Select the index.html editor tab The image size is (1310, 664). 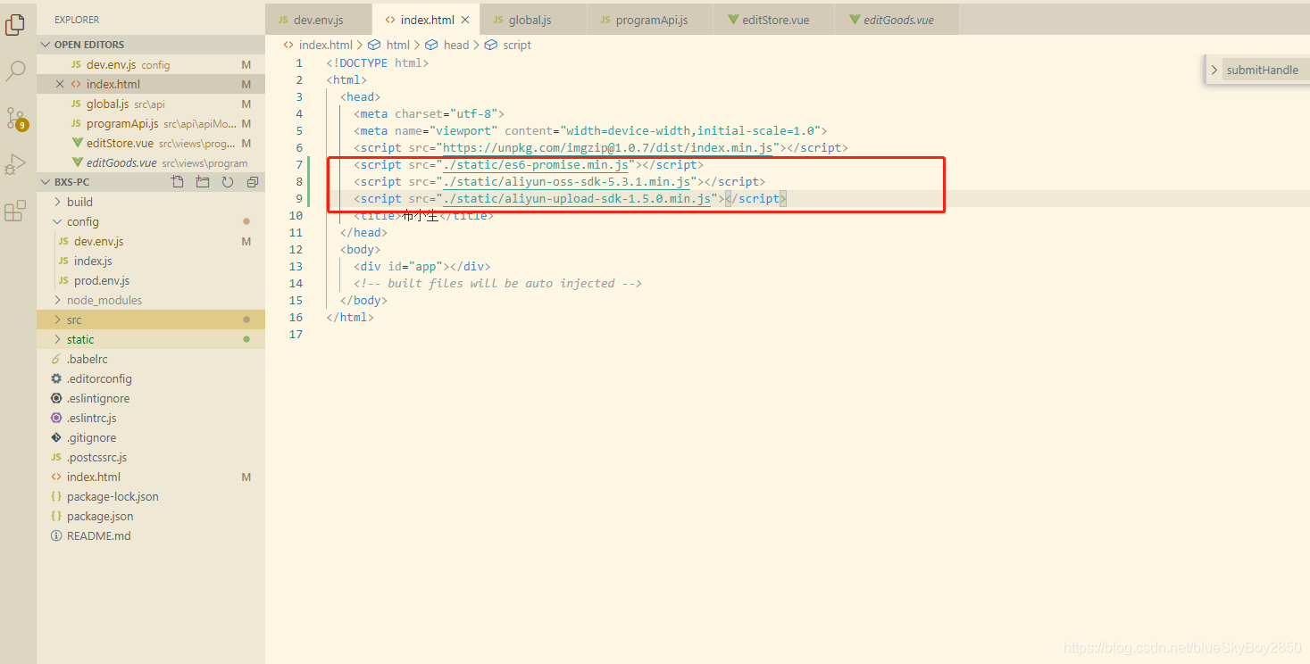[425, 20]
